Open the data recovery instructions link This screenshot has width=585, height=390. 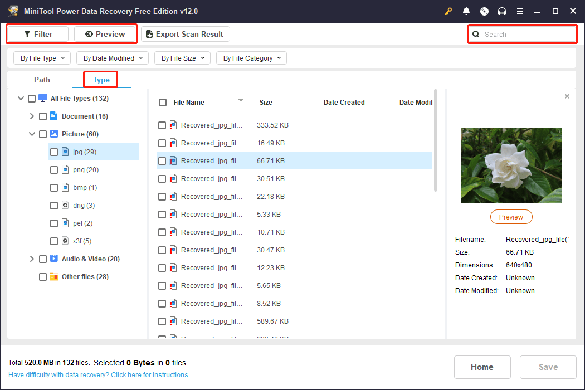99,375
